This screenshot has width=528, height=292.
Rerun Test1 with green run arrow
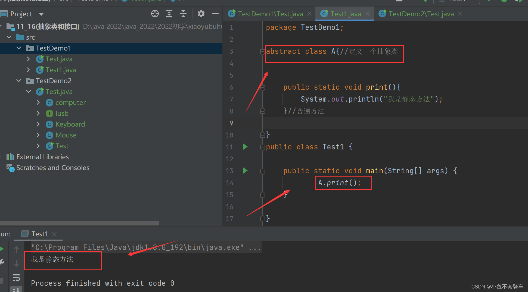[2, 249]
